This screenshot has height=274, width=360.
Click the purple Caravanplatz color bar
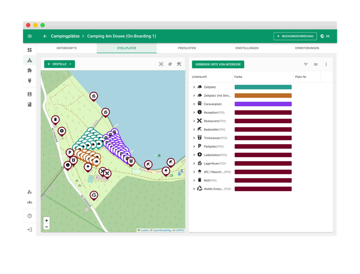pos(262,104)
